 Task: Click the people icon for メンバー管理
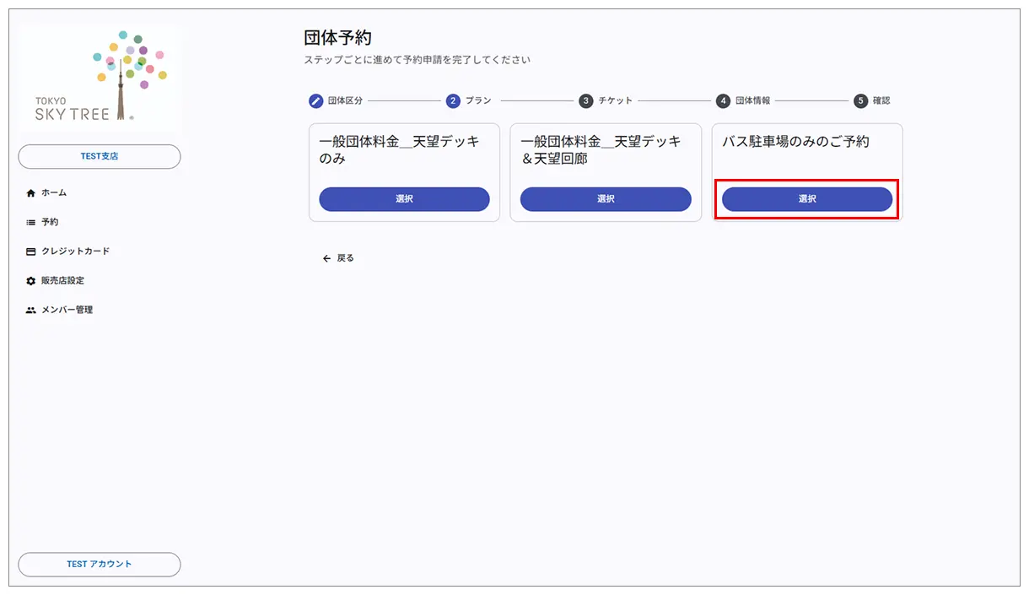[x=30, y=310]
